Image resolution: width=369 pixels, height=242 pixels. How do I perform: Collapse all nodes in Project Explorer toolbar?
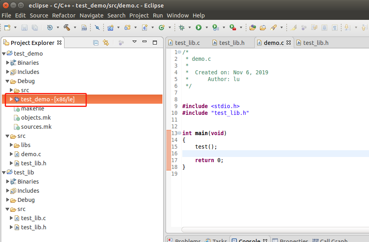coord(96,43)
